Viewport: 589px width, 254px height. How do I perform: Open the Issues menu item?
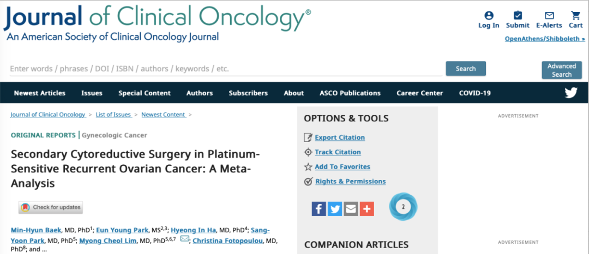coord(92,93)
